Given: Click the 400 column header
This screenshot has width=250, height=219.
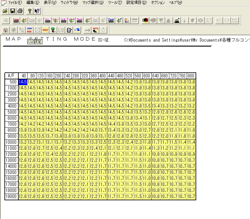Looking at the screenshot, I should click(102, 76).
